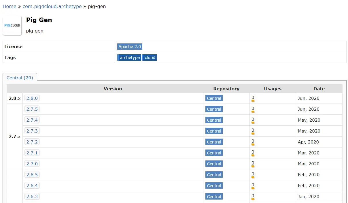Click the 2.8.x version group label
Screen dimensions: 348x203
[x=15, y=98]
